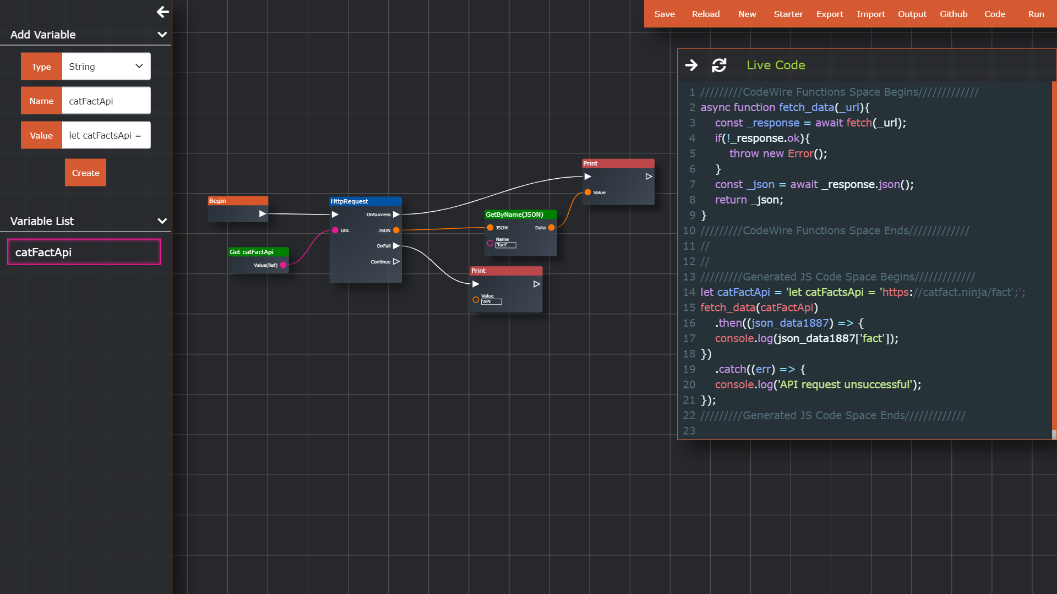The height and width of the screenshot is (594, 1057).
Task: Click the HttpRequest Continue output arrow
Action: click(396, 262)
